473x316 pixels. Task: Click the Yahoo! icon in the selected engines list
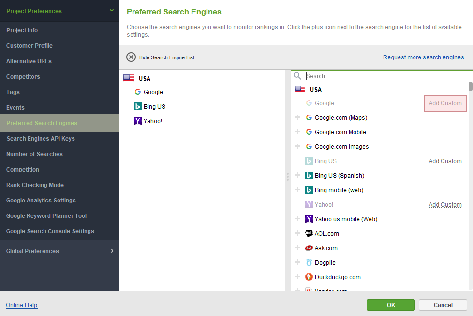tap(137, 121)
